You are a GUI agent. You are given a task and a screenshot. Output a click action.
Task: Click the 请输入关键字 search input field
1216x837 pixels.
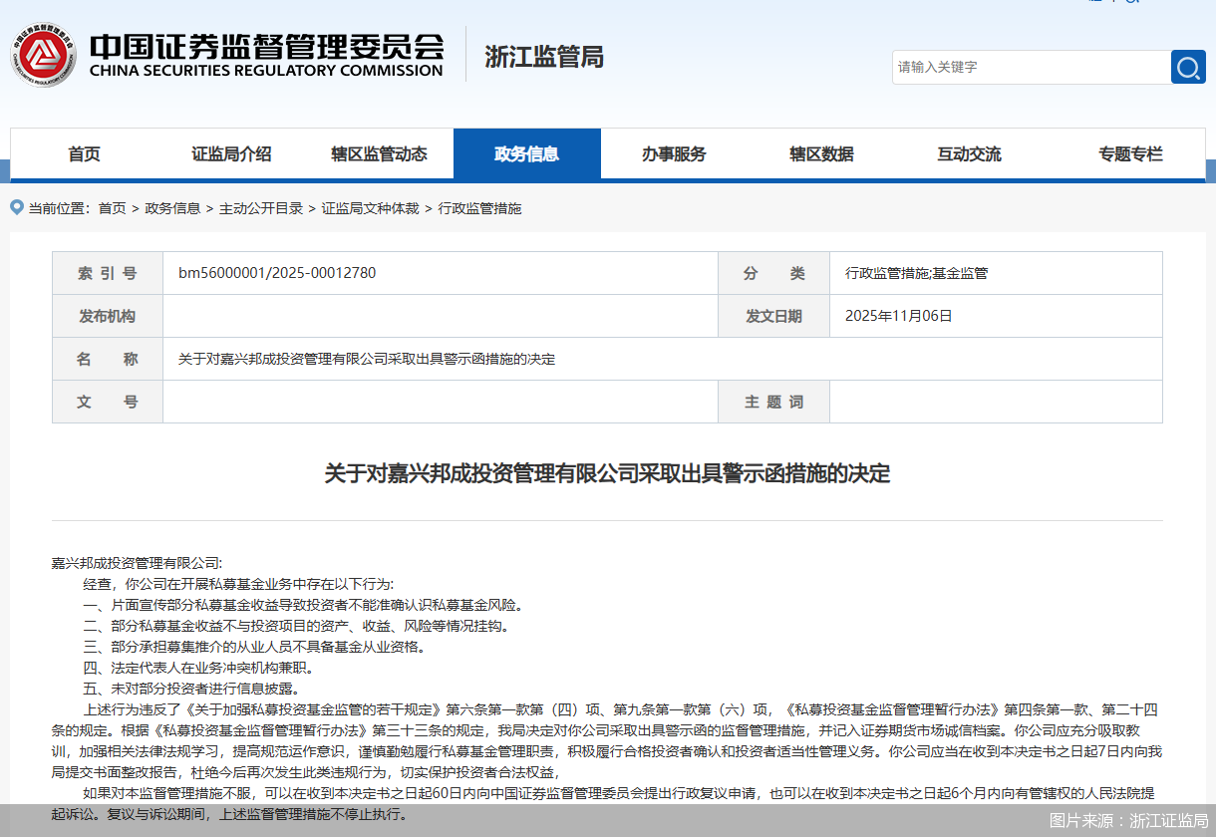(x=1027, y=67)
